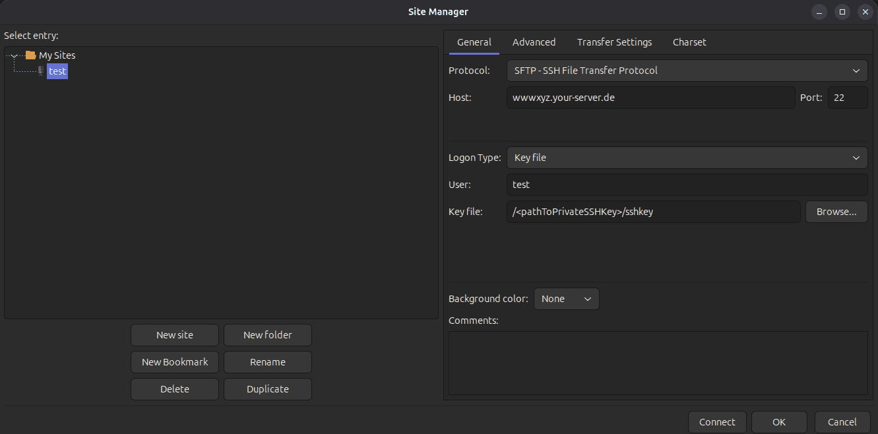
Task: Open the Protocol dropdown
Action: 687,71
